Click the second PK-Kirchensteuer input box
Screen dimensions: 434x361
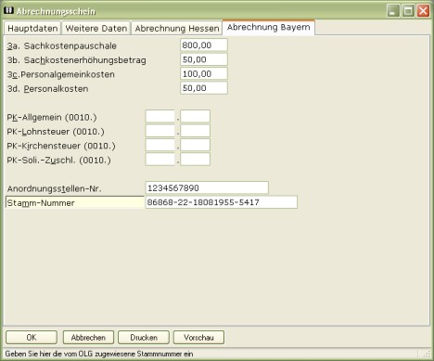[196, 145]
